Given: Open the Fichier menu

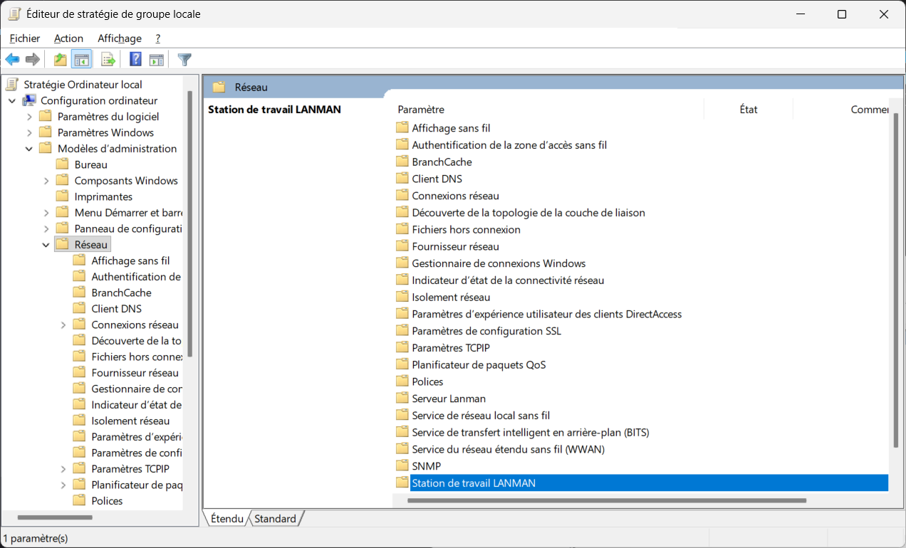Looking at the screenshot, I should [x=25, y=38].
